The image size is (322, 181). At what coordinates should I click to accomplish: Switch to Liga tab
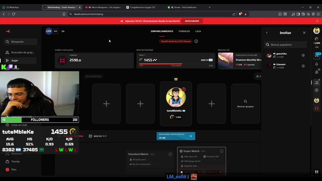click(x=198, y=31)
